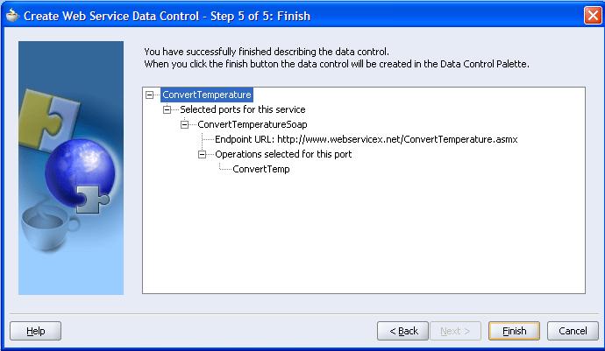Viewport: 605px width, 351px height.
Task: Select the ConvertTemp operation
Action: (260, 169)
